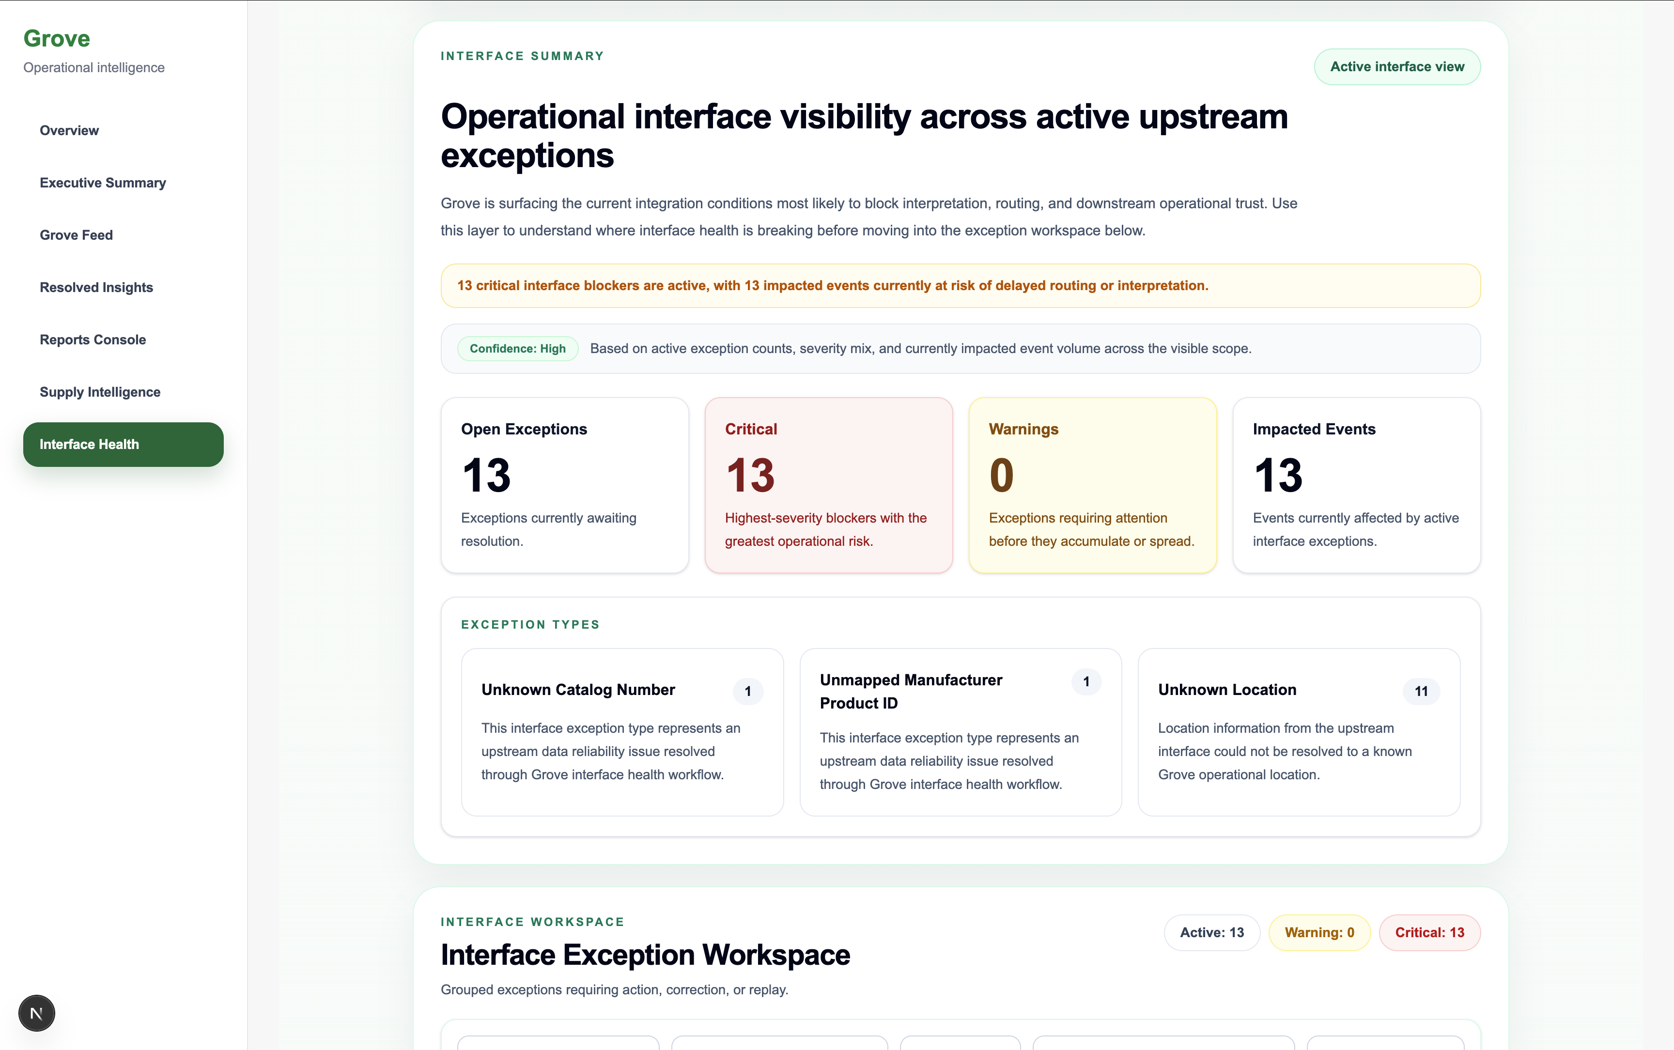Screen dimensions: 1674x1050
Task: Click the Operational interface visibility main heading
Action: click(x=865, y=136)
